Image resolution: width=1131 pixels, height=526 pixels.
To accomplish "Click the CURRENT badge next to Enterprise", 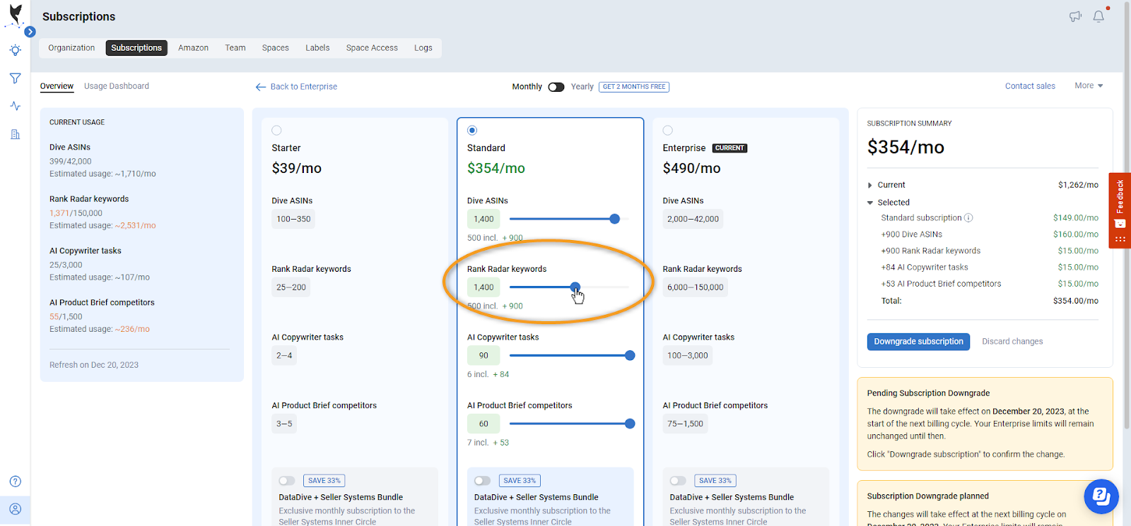I will 729,148.
